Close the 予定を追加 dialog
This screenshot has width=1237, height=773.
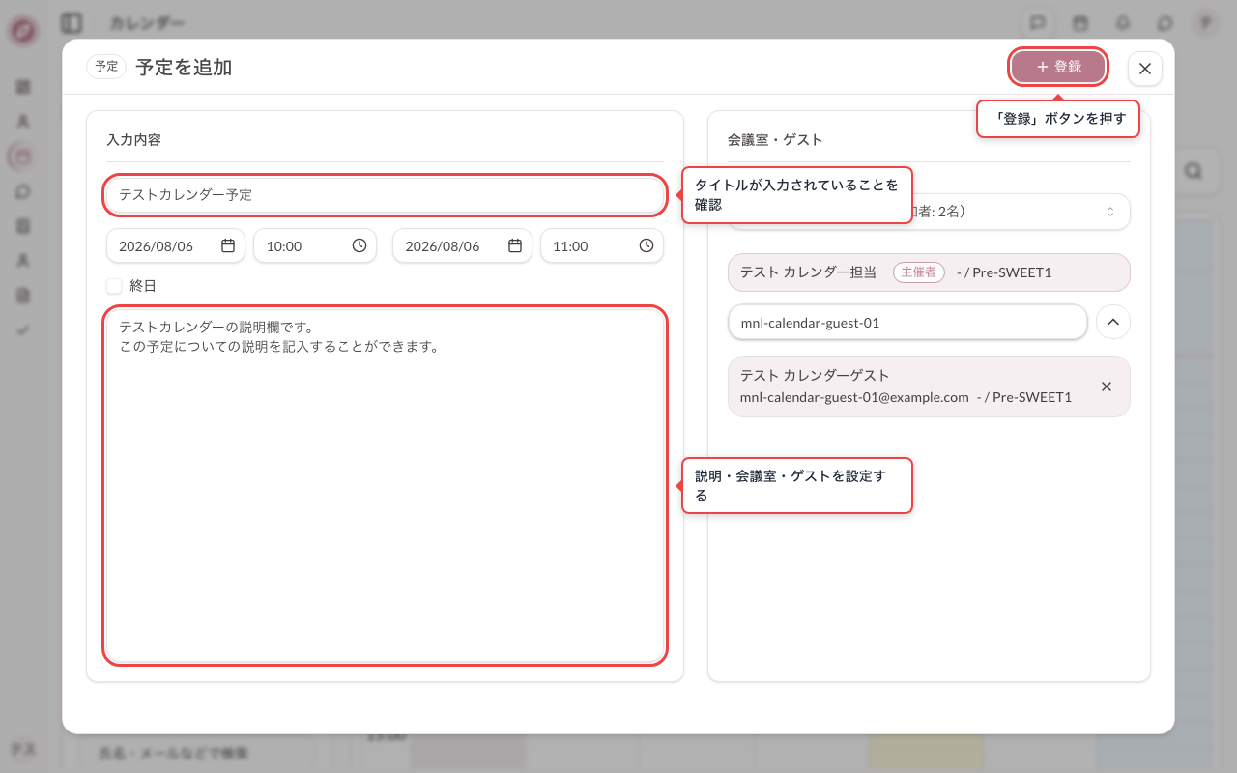1145,68
